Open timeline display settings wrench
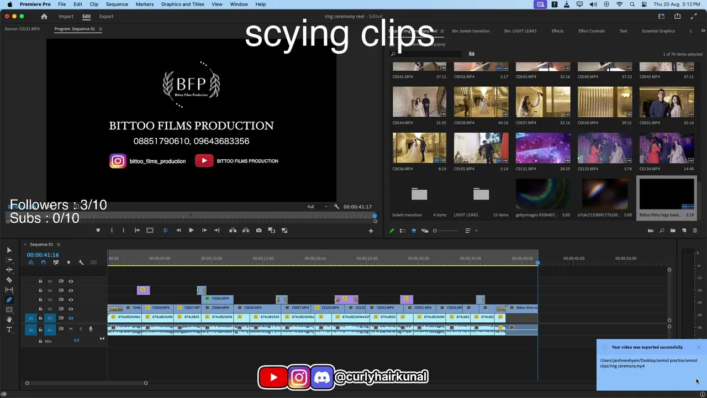 coord(81,263)
